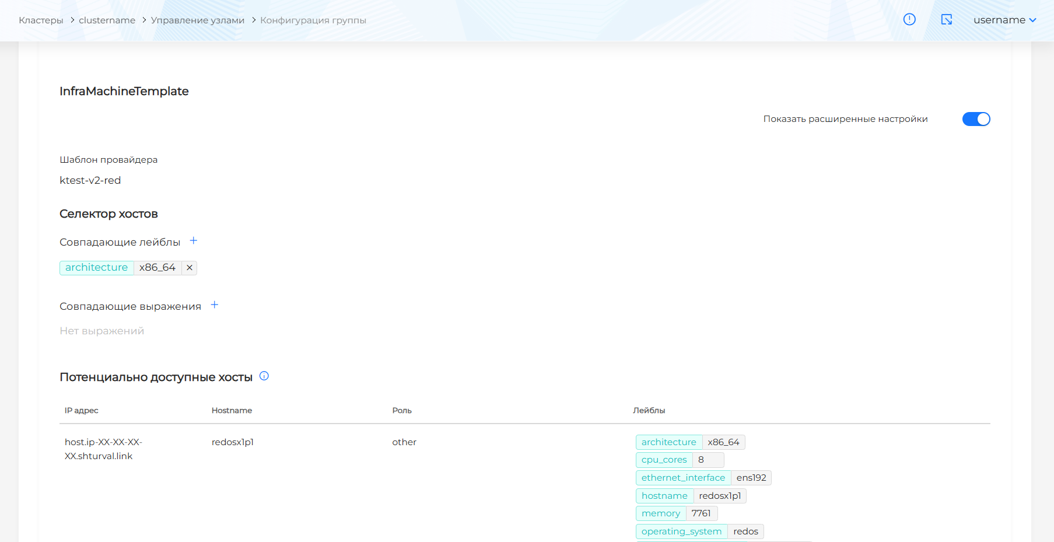Click the Конфигурация группы breadcrumb item
Image resolution: width=1054 pixels, height=542 pixels.
(313, 20)
